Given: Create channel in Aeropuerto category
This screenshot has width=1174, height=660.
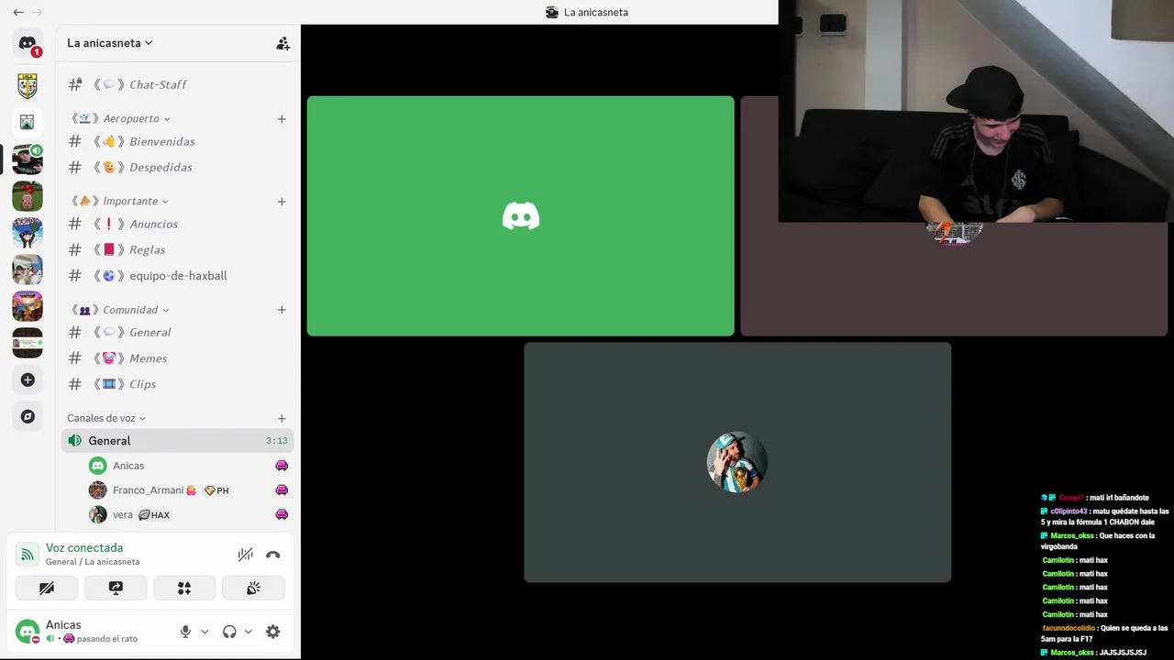Looking at the screenshot, I should [x=282, y=119].
